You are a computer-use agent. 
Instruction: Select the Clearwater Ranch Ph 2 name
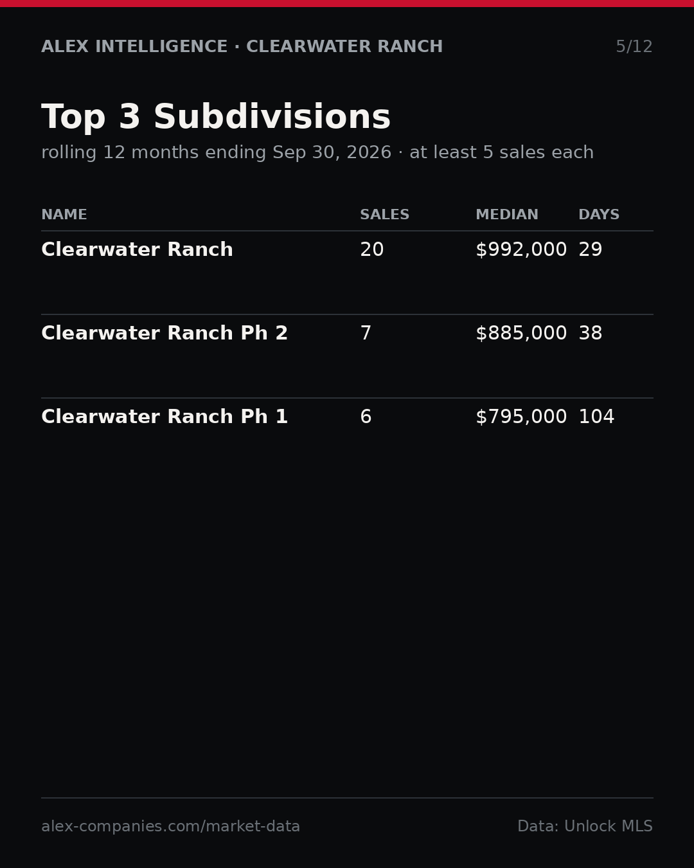click(165, 334)
